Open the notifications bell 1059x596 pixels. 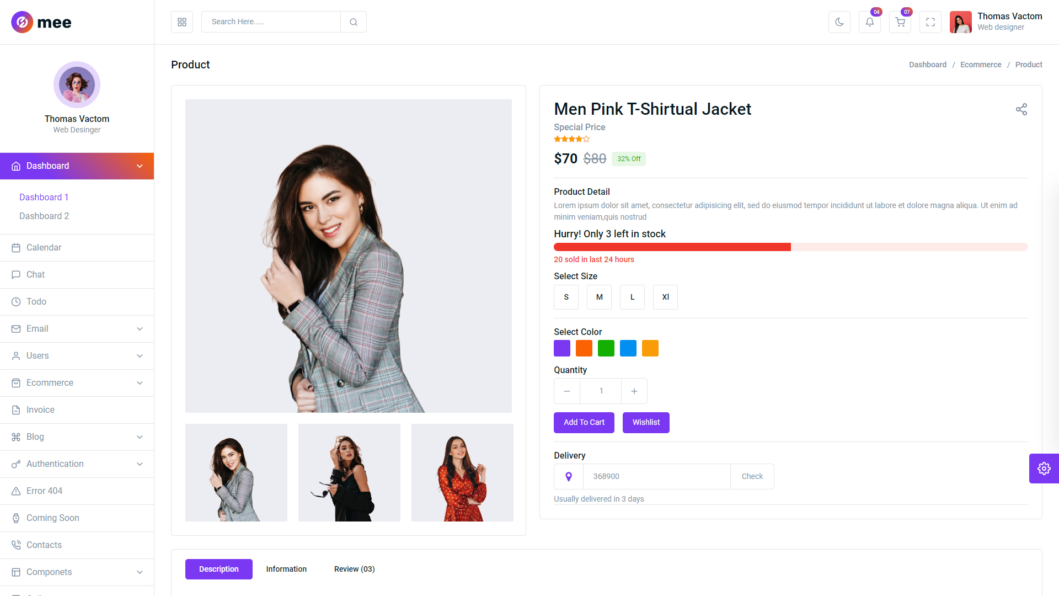869,22
